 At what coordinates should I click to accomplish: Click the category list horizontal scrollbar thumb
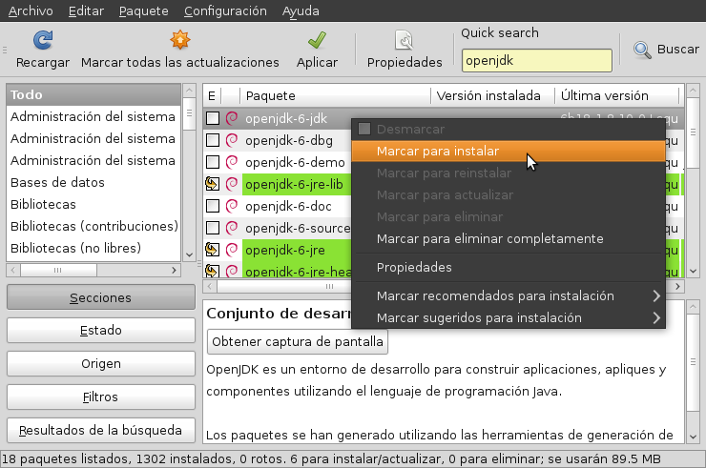pyautogui.click(x=58, y=270)
